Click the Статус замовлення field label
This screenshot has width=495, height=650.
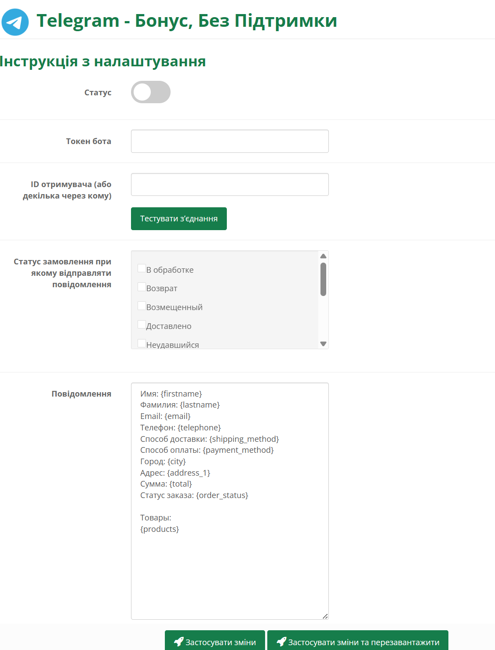pos(62,273)
